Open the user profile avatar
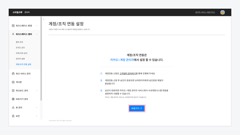240x135 pixels. click(222, 12)
